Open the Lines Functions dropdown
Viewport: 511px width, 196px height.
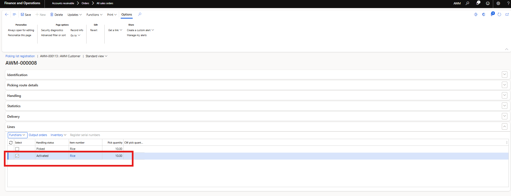coord(17,135)
